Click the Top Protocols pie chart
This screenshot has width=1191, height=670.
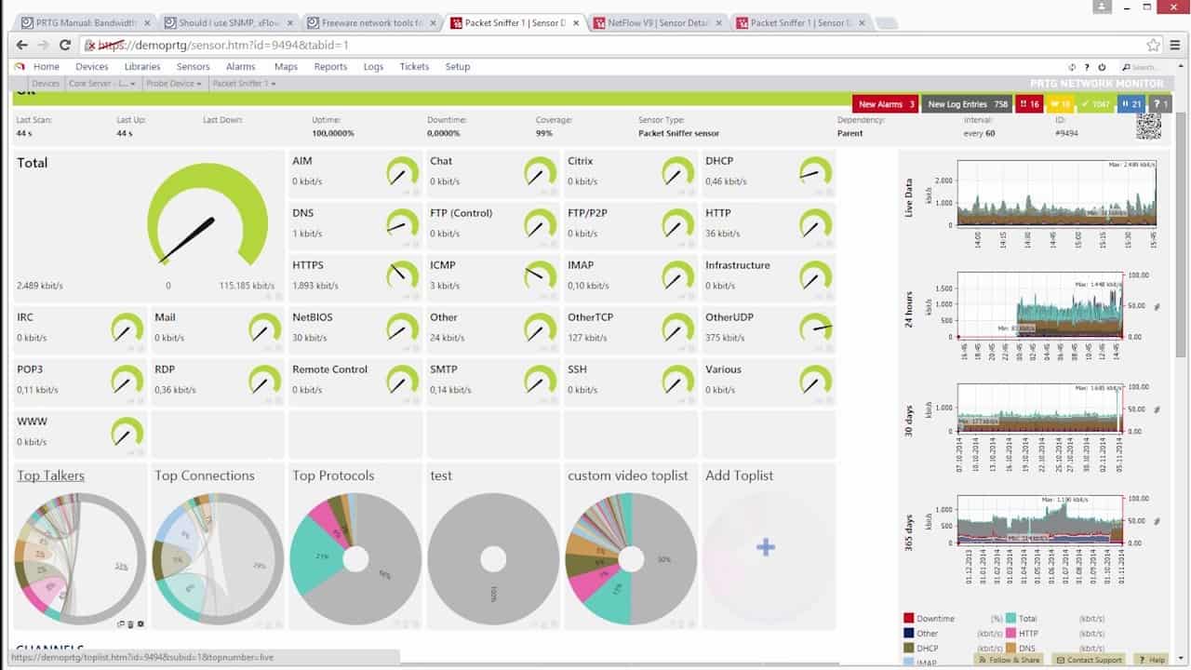coord(355,559)
